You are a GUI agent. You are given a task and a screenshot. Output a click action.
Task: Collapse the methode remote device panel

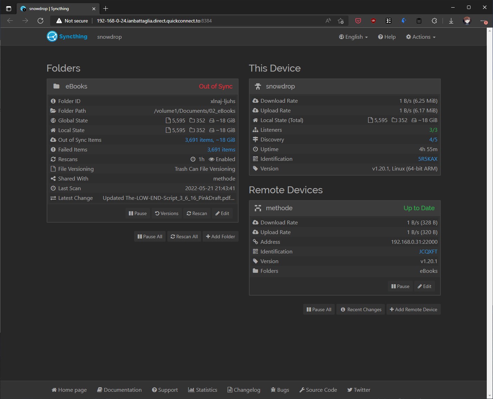345,208
